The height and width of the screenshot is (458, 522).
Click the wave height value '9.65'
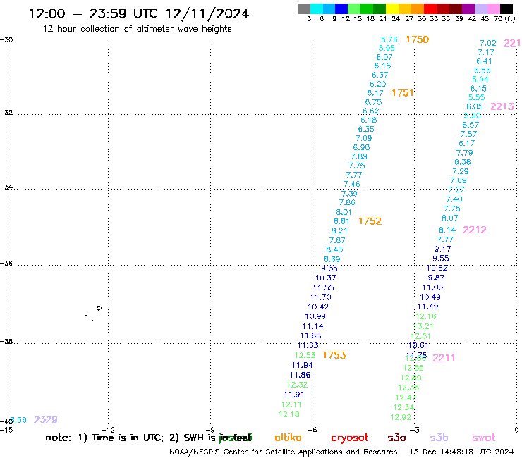click(x=329, y=268)
